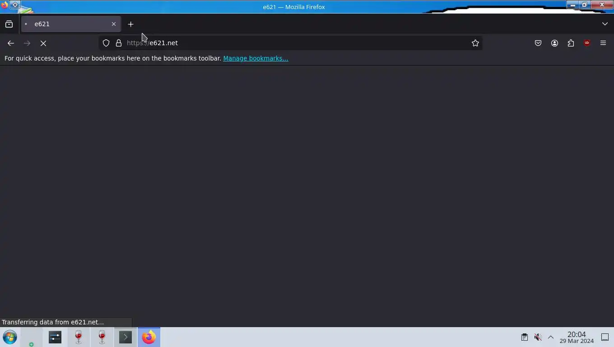Switch to the terminal window in taskbar
Image resolution: width=614 pixels, height=347 pixels.
click(126, 337)
